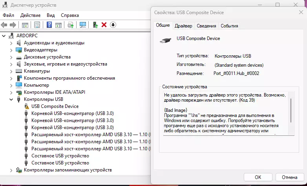Select USB Composite Device with warning icon

(x=55, y=106)
